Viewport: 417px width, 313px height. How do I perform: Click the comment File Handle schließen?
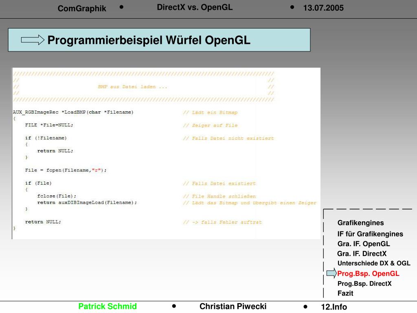[219, 196]
